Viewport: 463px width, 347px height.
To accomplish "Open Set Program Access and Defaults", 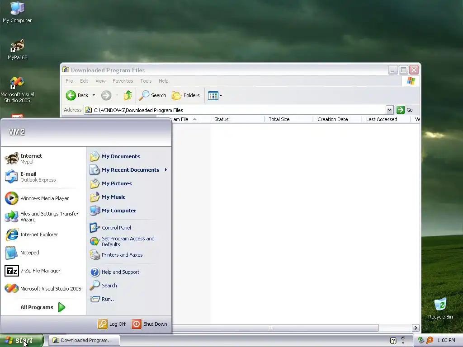I will pos(129,241).
